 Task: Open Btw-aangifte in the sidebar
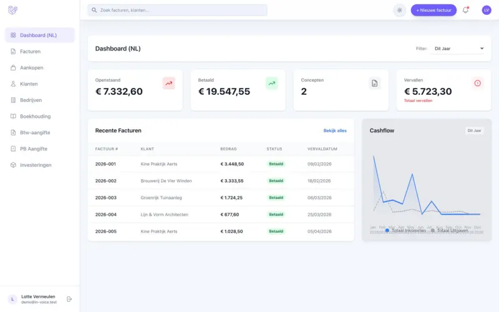pos(40,132)
